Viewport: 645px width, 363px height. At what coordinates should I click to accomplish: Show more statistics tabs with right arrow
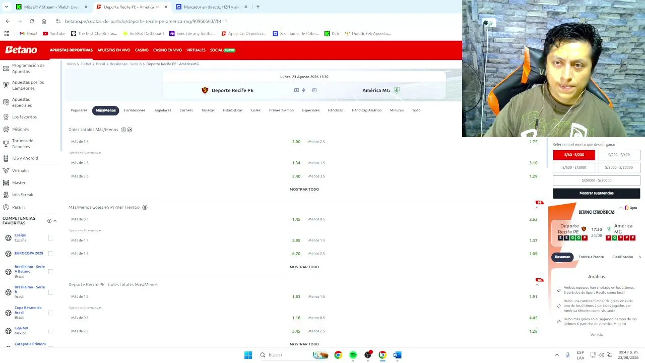pyautogui.click(x=640, y=257)
